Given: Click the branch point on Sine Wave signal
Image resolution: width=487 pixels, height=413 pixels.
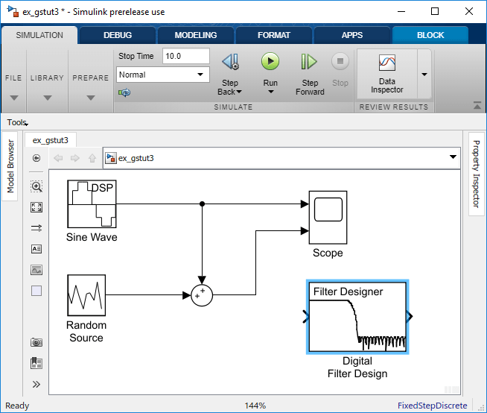Looking at the screenshot, I should point(203,204).
